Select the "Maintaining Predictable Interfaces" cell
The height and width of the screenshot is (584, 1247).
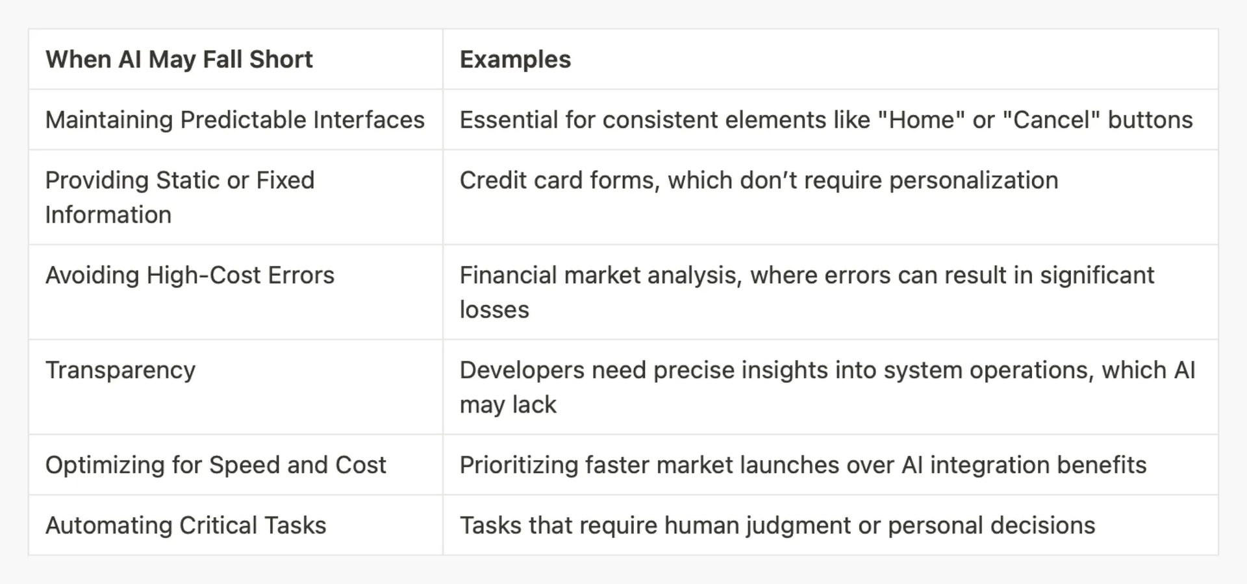pos(234,120)
